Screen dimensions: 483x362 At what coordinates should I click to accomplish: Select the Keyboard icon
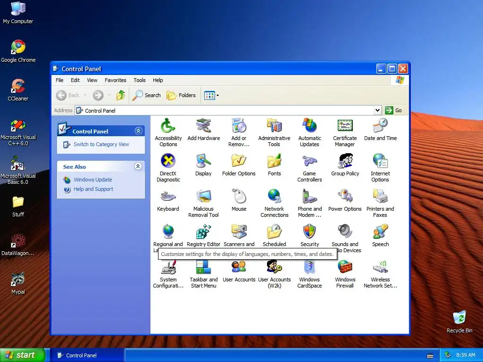point(168,197)
